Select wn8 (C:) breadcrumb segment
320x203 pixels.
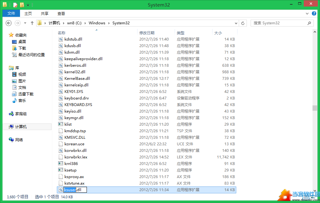coord(74,23)
